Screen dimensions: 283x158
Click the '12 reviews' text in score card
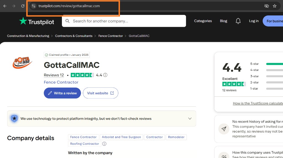(229, 90)
